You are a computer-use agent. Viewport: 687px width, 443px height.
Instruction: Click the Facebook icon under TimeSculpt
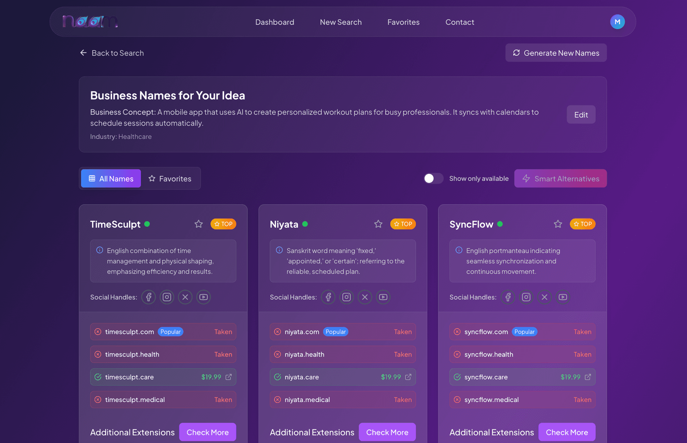click(148, 297)
